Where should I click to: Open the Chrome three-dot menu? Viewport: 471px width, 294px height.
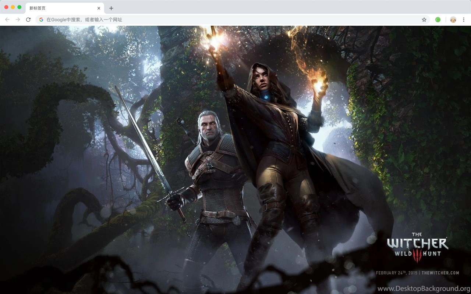point(464,19)
